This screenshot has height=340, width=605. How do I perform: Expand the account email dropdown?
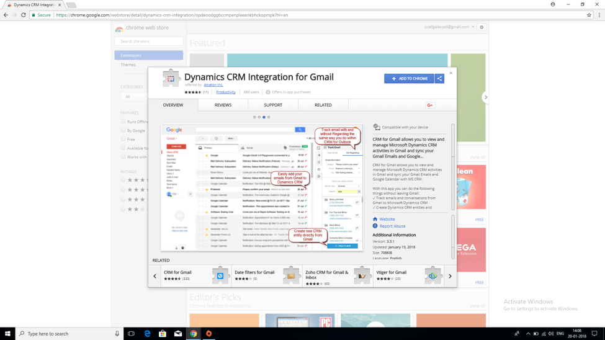click(473, 27)
